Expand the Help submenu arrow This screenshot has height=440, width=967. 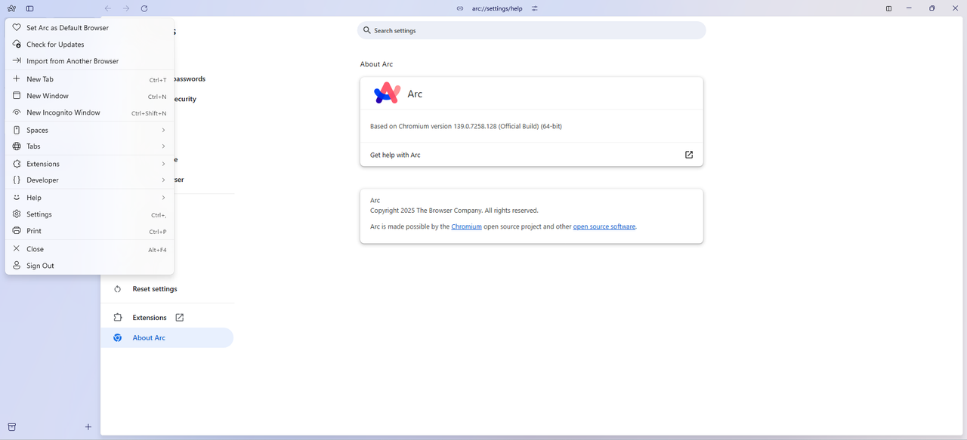[163, 198]
